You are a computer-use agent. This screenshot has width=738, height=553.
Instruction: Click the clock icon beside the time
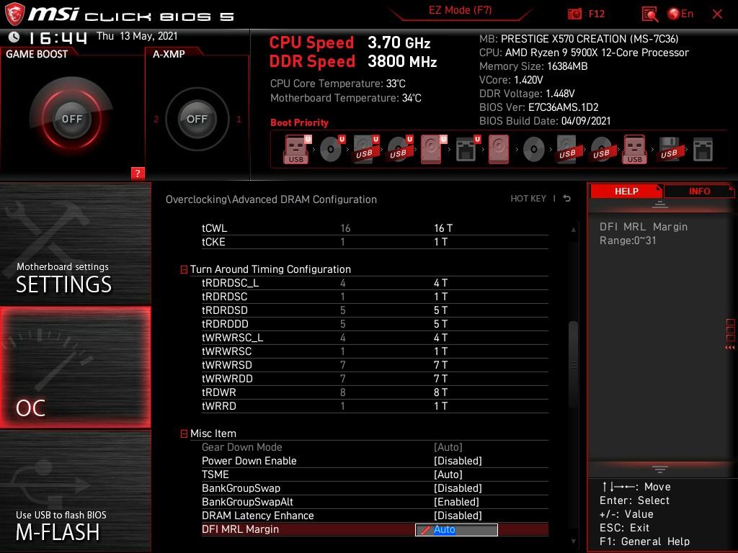pyautogui.click(x=14, y=37)
